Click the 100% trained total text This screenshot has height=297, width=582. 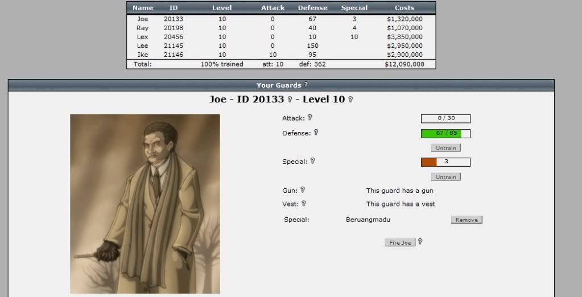[x=222, y=64]
